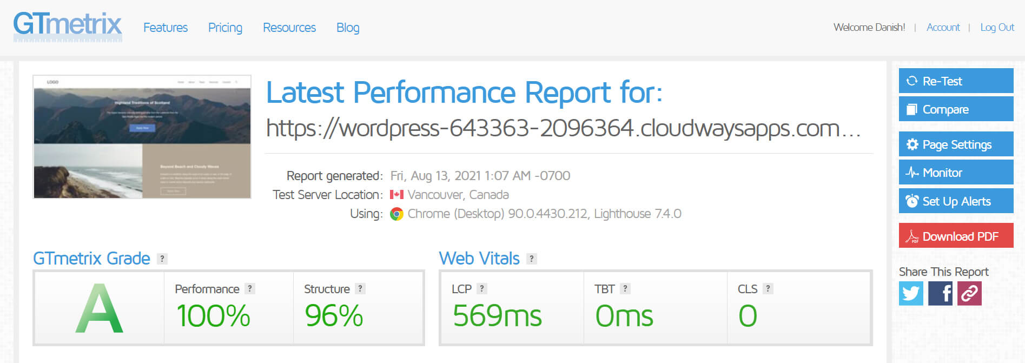Open the Resources menu
1025x363 pixels.
[289, 28]
